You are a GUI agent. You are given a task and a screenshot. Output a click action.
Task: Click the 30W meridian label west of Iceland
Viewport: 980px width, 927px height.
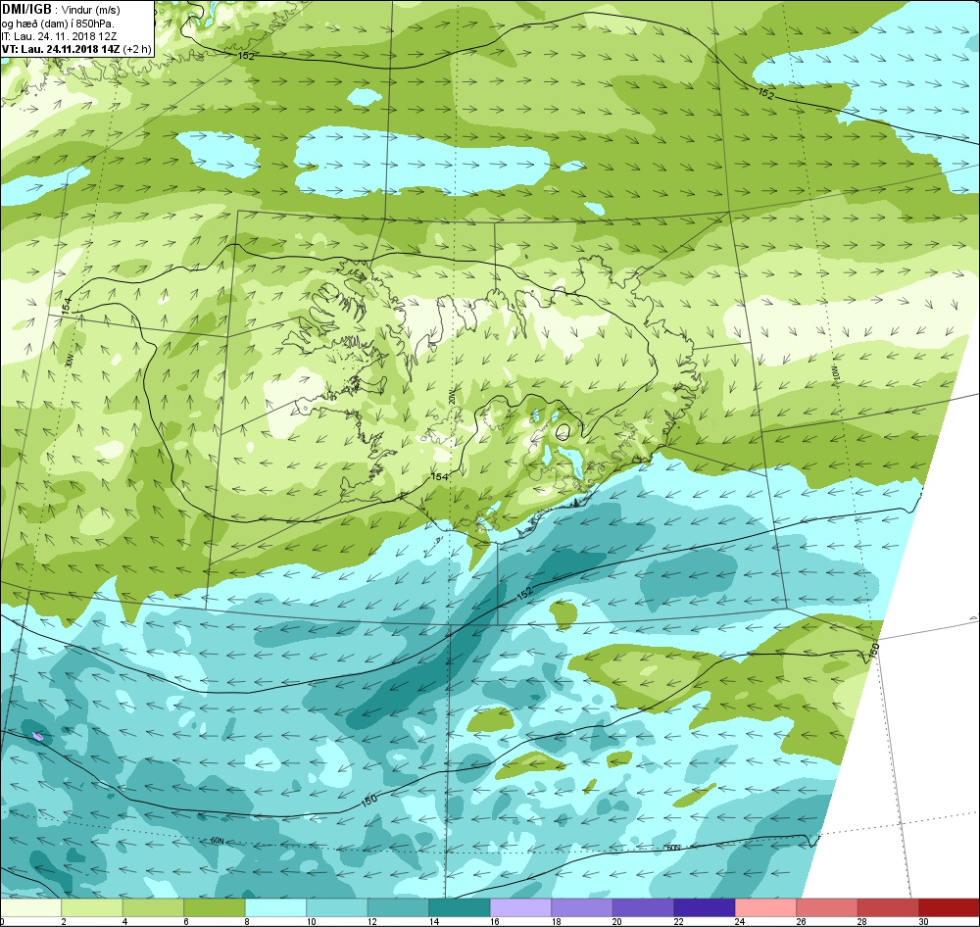(70, 360)
